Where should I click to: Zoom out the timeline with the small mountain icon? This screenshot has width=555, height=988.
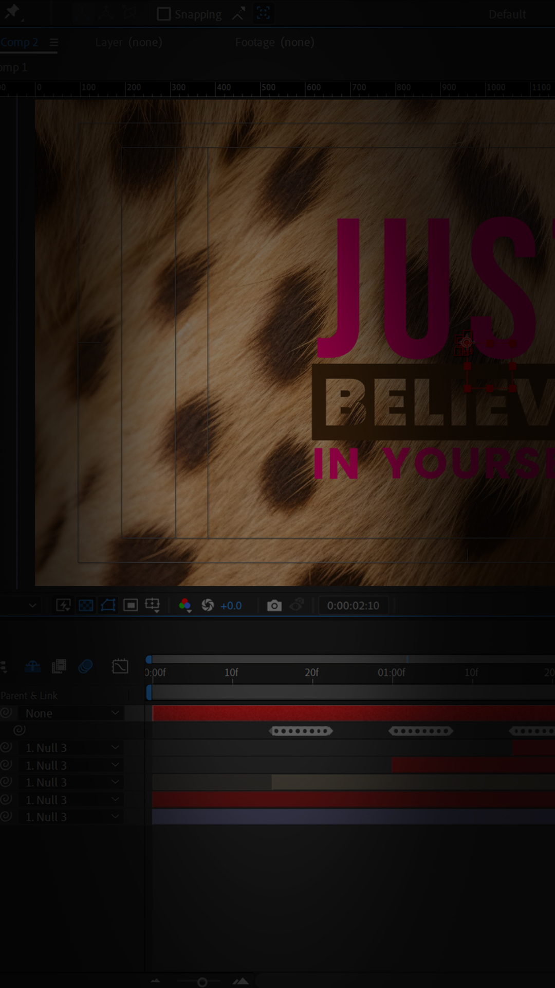click(x=155, y=982)
